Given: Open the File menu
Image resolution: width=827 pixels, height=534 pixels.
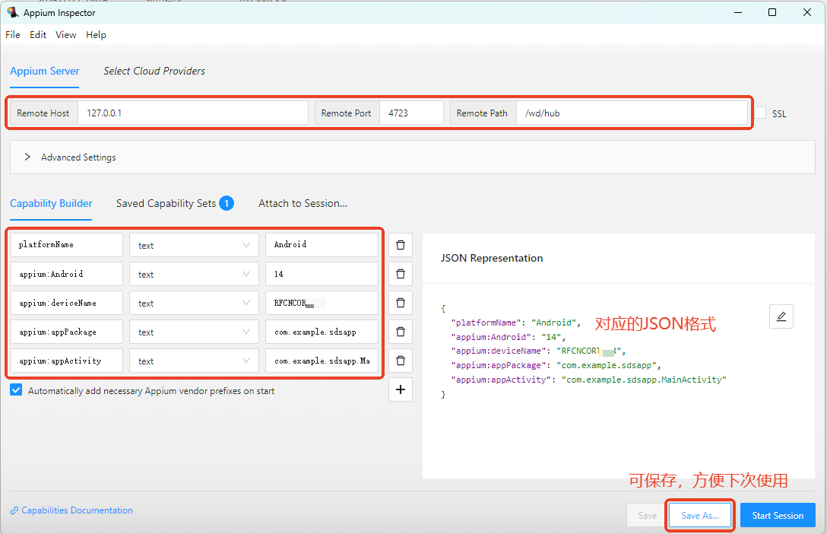Looking at the screenshot, I should [13, 35].
